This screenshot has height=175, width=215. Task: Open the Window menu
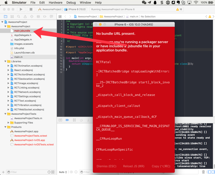tap(85, 2)
